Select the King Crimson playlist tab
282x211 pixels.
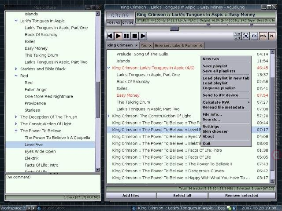120,45
